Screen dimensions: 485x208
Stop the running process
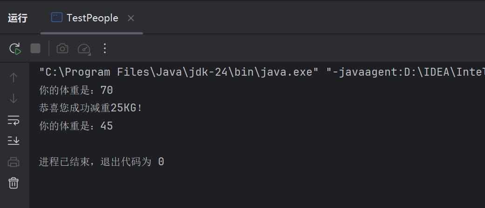pyautogui.click(x=35, y=48)
